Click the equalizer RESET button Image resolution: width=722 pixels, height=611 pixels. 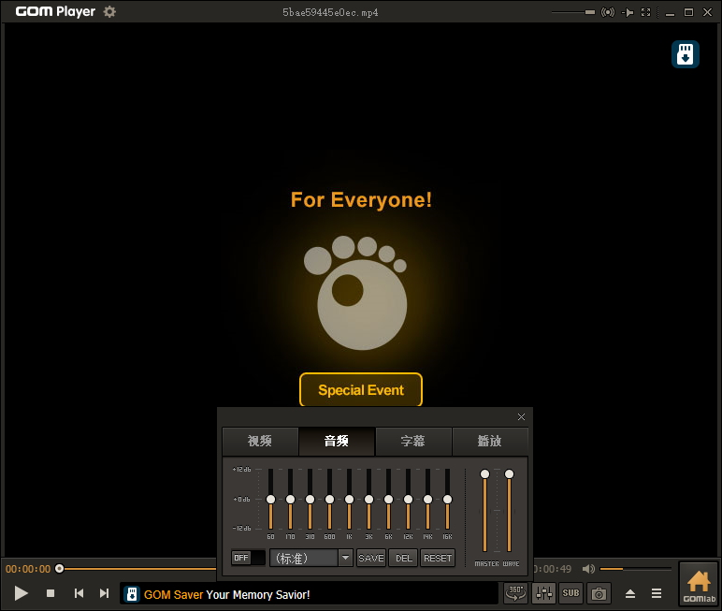pos(438,558)
